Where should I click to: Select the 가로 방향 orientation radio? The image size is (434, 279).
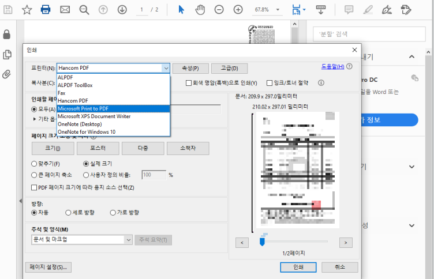click(113, 213)
